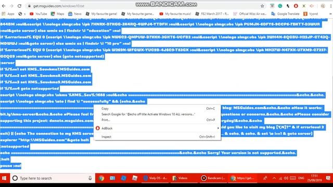Show hidden system tray icons
The image size is (333, 187).
coord(274,178)
